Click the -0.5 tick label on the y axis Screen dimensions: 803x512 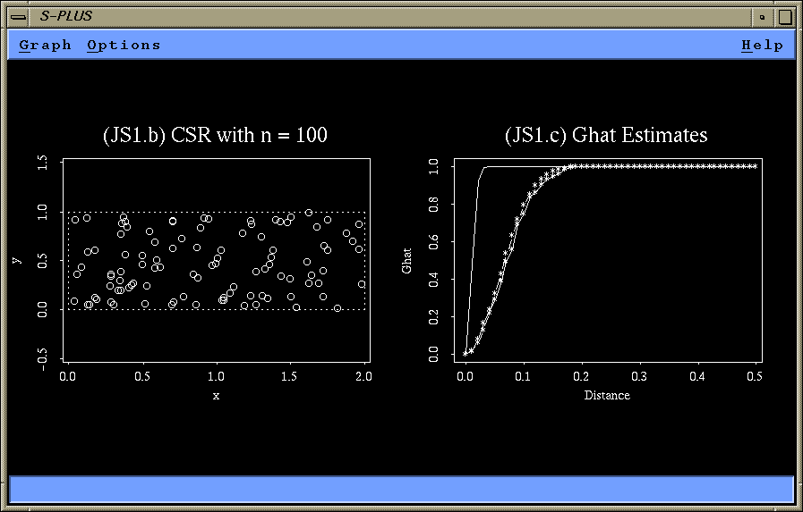[43, 357]
